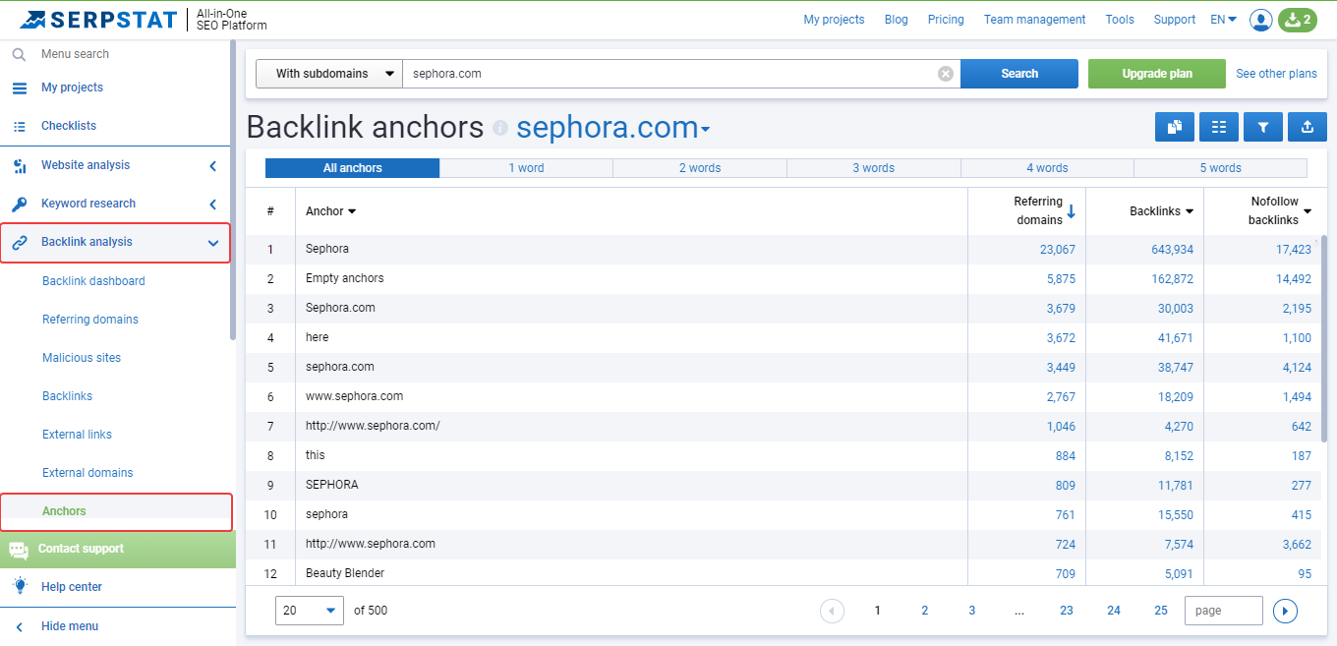Go to next page arrow
The image size is (1337, 646).
pos(1285,611)
